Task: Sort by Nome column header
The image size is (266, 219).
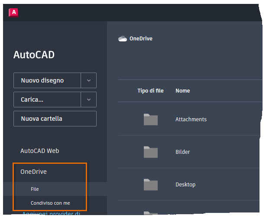Action: [x=183, y=91]
